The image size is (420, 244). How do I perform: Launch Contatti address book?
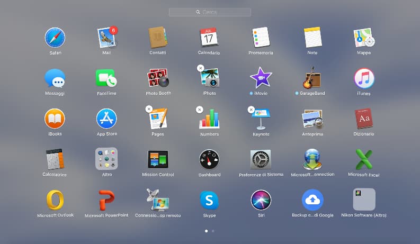tap(158, 38)
